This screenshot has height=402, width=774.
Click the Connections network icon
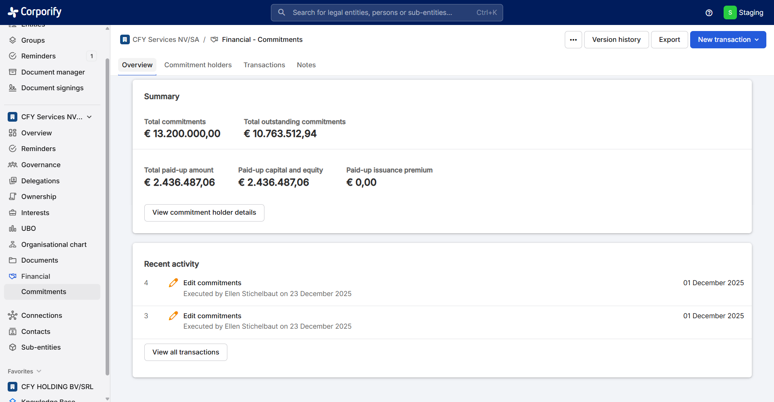click(x=12, y=315)
